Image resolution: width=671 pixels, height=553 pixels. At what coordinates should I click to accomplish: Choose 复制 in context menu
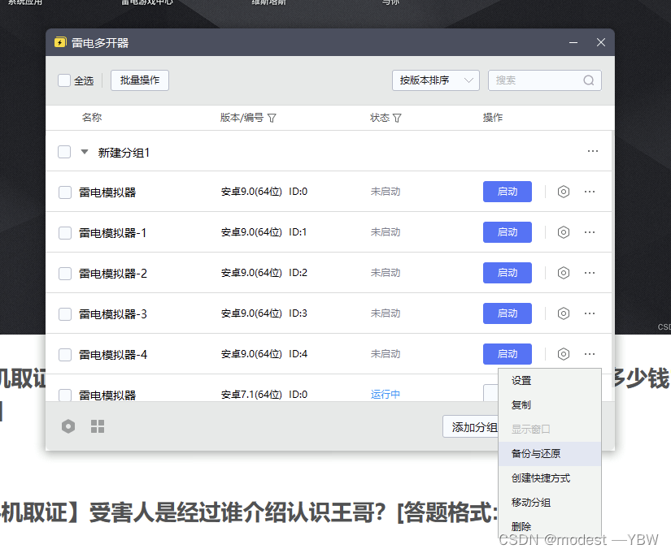[550, 404]
